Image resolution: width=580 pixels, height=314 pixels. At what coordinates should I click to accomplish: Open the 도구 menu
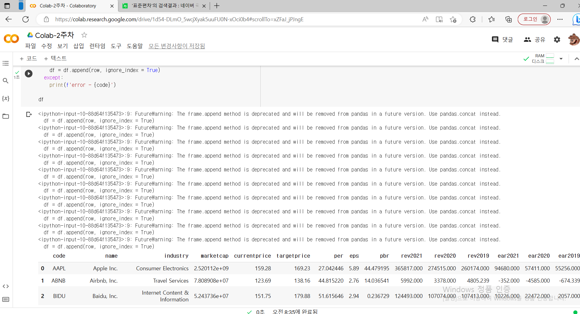tap(116, 46)
